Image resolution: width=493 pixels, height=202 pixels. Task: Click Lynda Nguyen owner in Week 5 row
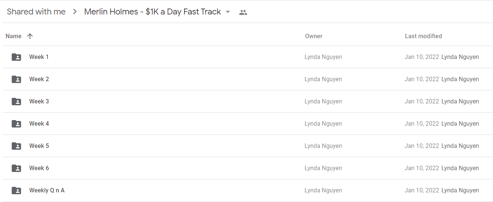[323, 146]
